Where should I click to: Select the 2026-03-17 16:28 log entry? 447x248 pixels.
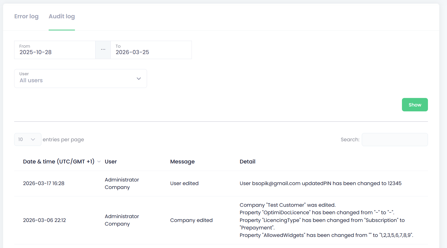(44, 184)
